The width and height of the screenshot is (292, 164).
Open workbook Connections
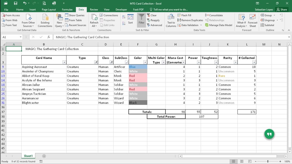(109, 15)
